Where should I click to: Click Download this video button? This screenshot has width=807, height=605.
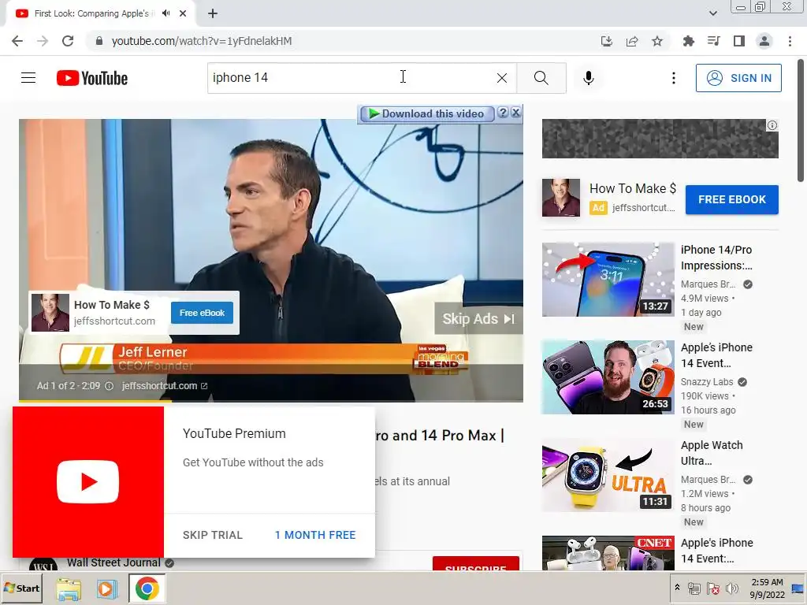pos(426,113)
